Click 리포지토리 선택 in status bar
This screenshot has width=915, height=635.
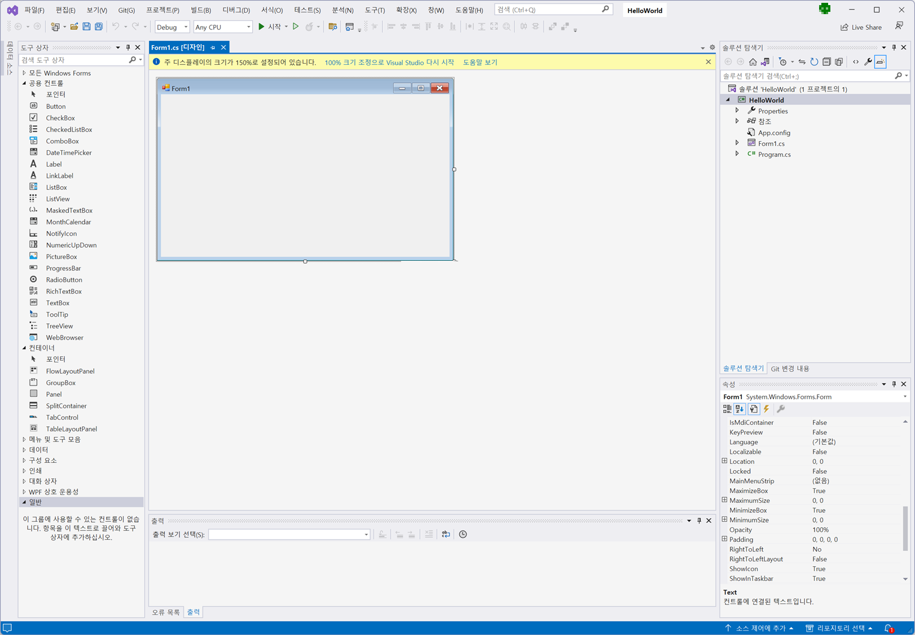click(839, 628)
